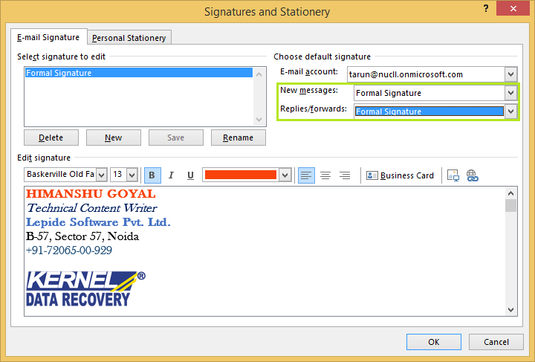The width and height of the screenshot is (535, 362).
Task: Open the font size dropdown
Action: pyautogui.click(x=132, y=175)
